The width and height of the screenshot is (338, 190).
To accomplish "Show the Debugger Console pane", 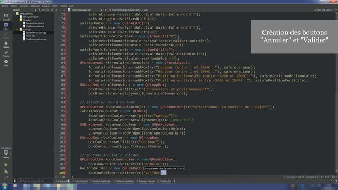I will [x=146, y=180].
